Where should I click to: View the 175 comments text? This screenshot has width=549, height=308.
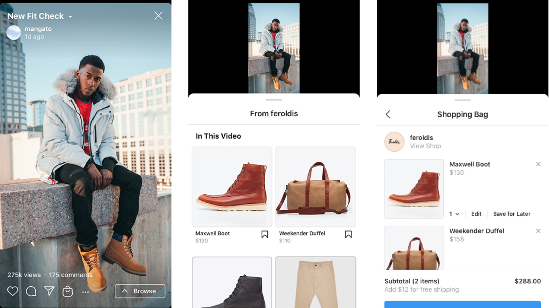pos(71,275)
